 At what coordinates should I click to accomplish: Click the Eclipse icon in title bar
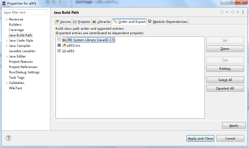[x=4, y=3]
